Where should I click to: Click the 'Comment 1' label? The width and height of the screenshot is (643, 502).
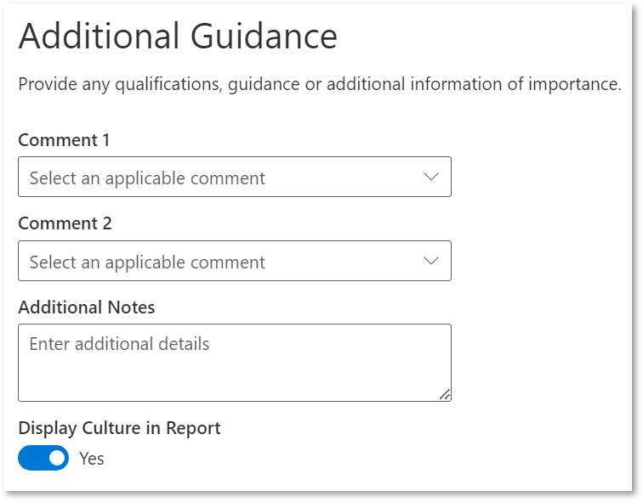tap(64, 140)
